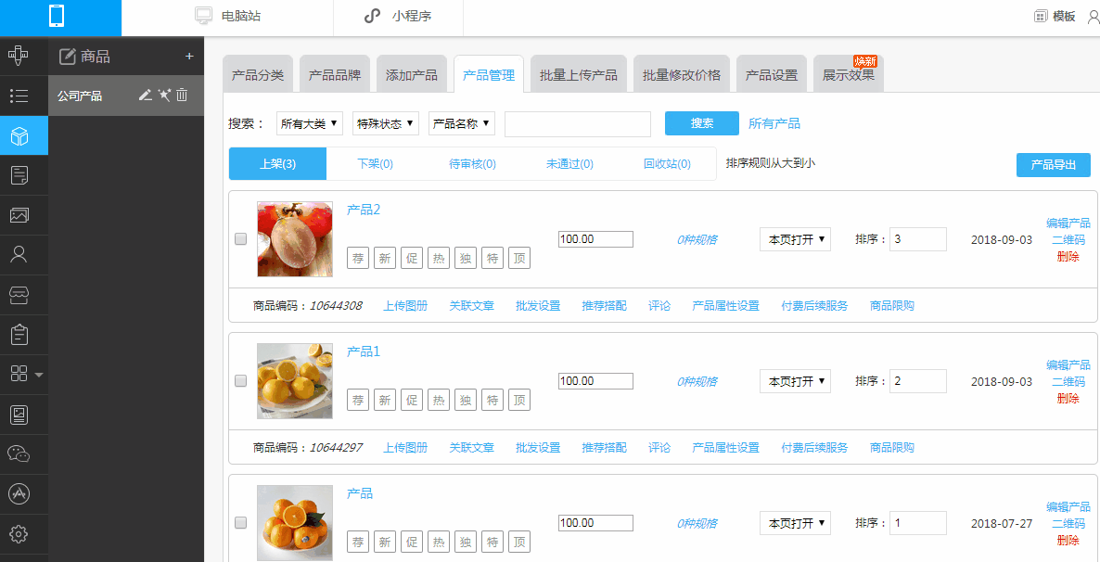Click the 排序 field showing 2
The image size is (1100, 562).
pyautogui.click(x=917, y=381)
